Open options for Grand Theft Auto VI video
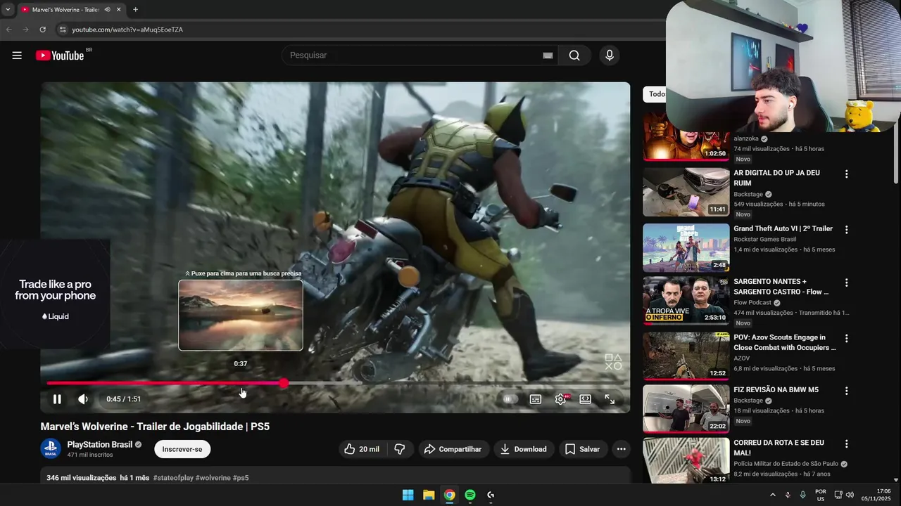Image resolution: width=901 pixels, height=506 pixels. point(846,230)
